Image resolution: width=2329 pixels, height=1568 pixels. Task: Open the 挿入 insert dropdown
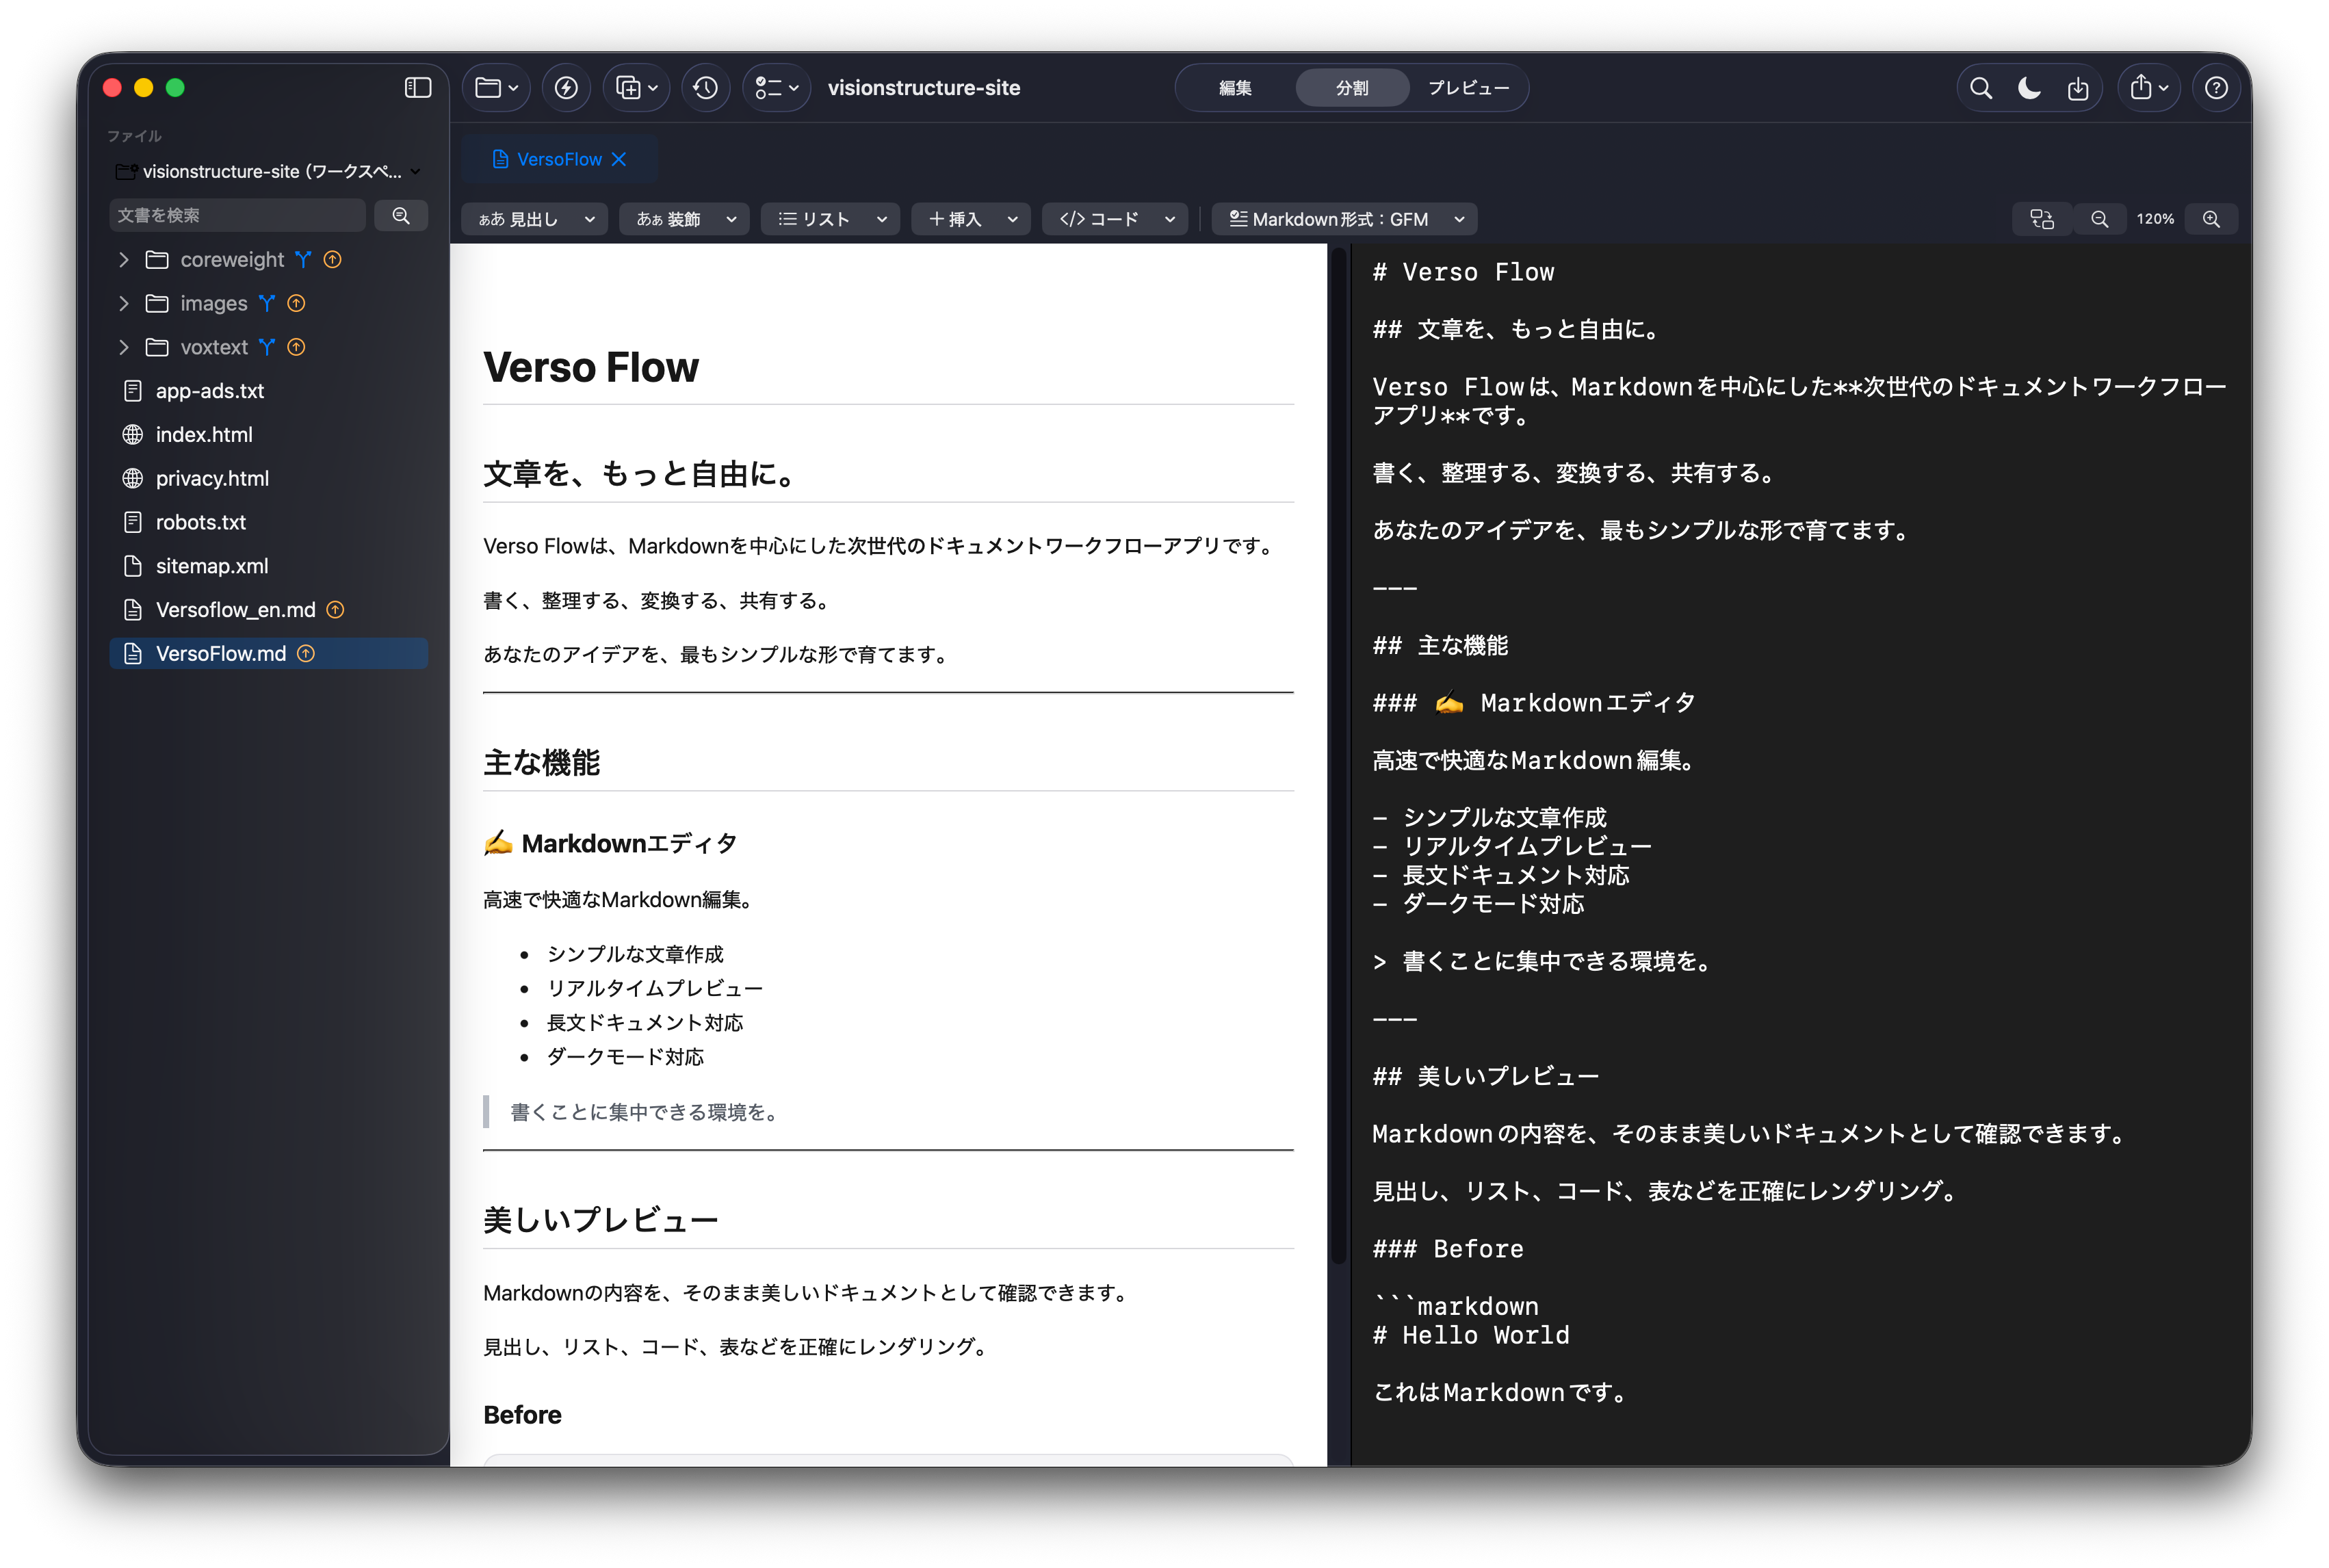[972, 219]
